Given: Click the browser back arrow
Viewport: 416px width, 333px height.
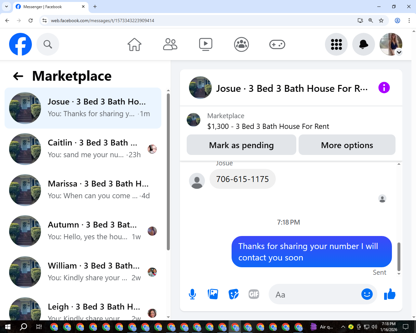Looking at the screenshot, I should 7,21.
